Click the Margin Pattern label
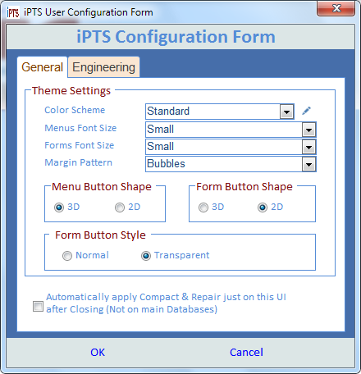Viewport: 361px width, 374px height. coord(79,162)
